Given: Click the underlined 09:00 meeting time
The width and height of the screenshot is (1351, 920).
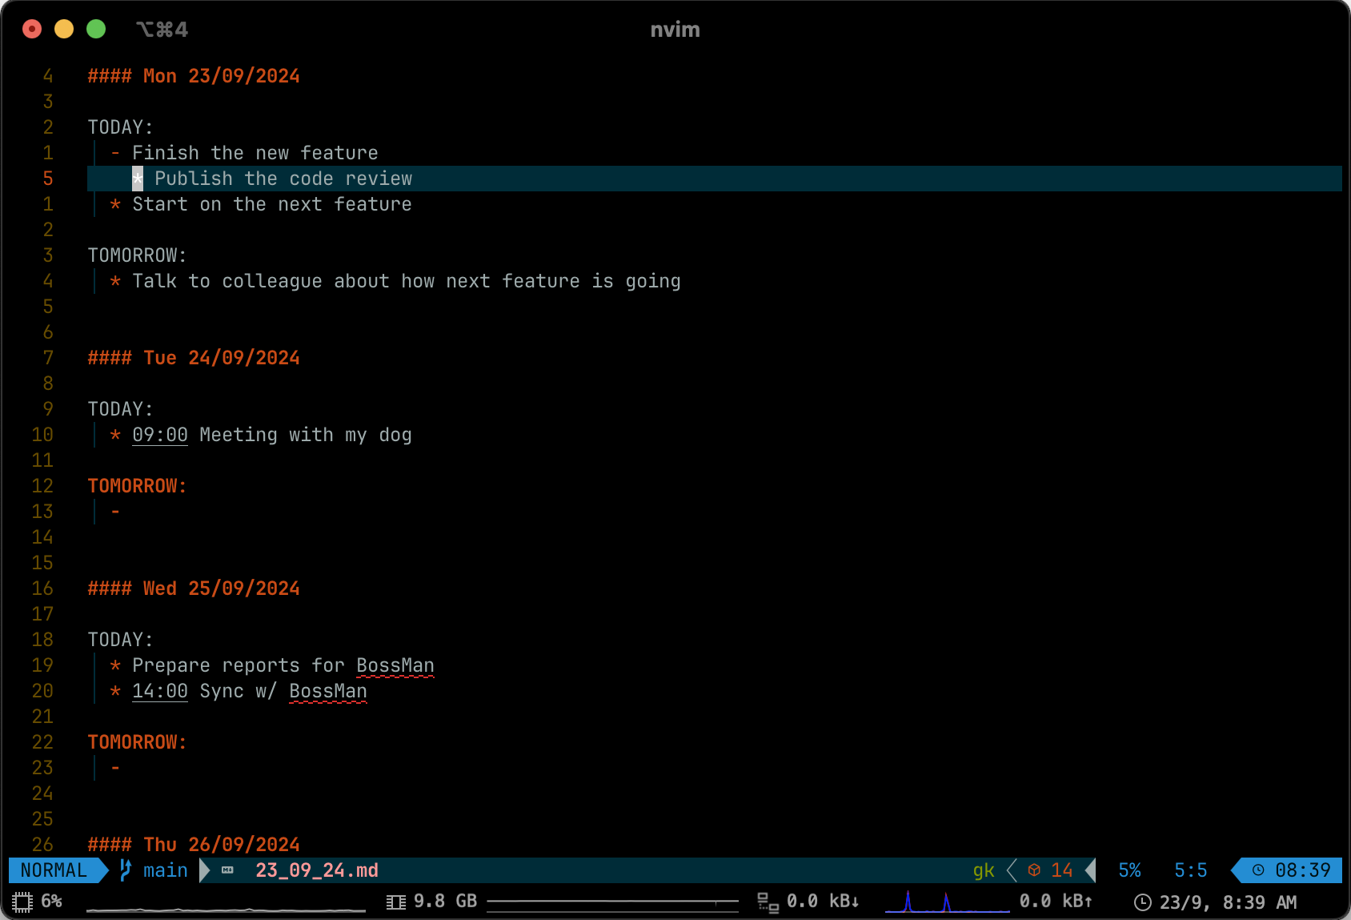Looking at the screenshot, I should click(x=160, y=435).
